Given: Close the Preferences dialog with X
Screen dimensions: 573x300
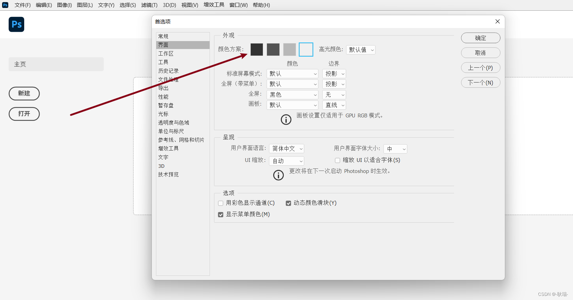Looking at the screenshot, I should (x=497, y=21).
